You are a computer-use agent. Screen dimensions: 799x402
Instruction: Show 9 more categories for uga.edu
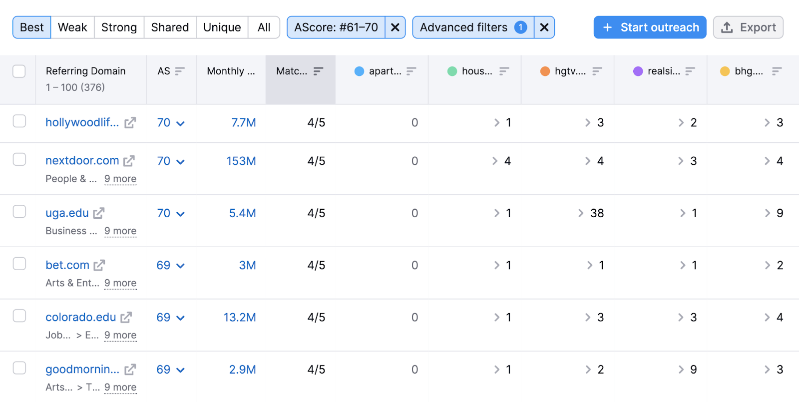[120, 231]
